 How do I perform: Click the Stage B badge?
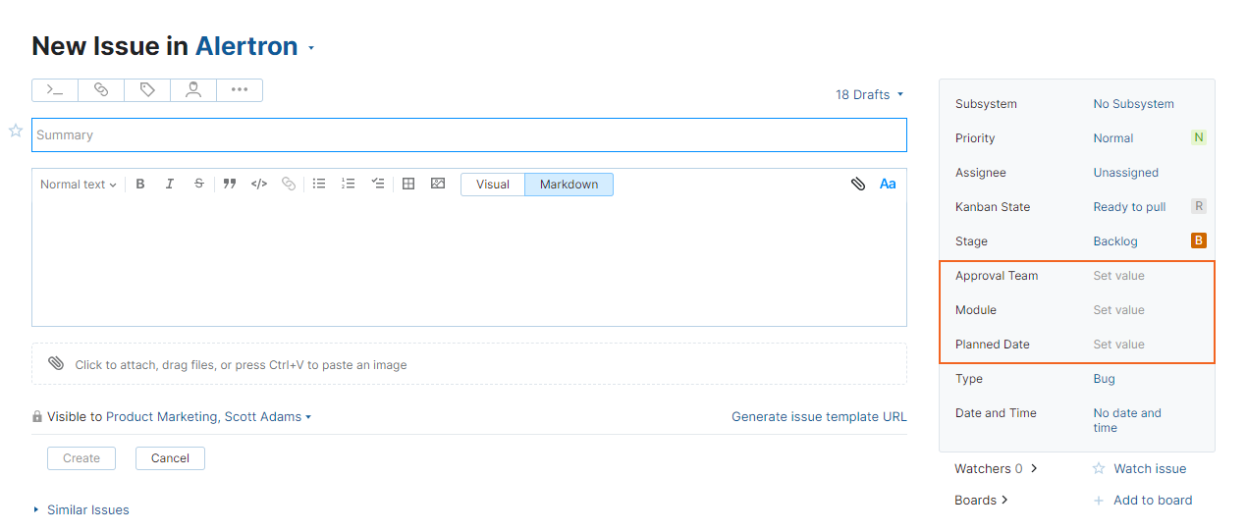click(x=1198, y=241)
